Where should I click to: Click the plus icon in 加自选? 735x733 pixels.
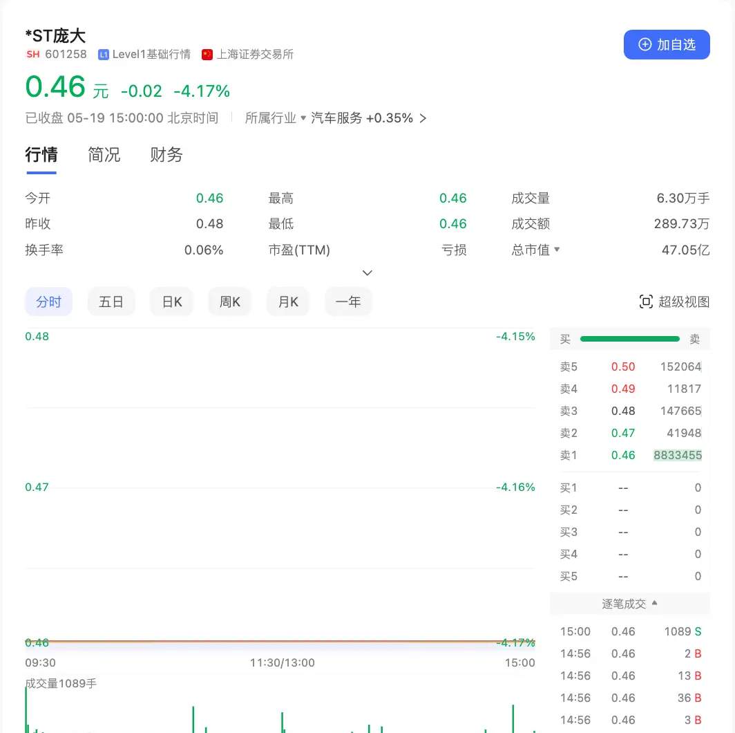[645, 44]
